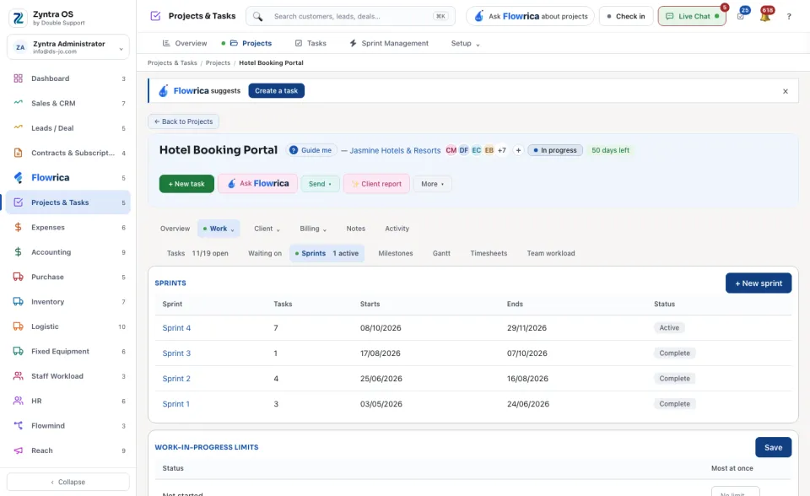The width and height of the screenshot is (810, 496).
Task: Collapse the sidebar
Action: tap(68, 482)
